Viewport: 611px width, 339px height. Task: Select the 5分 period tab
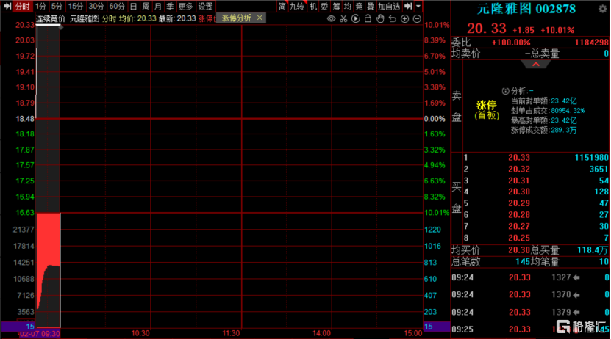coord(57,6)
